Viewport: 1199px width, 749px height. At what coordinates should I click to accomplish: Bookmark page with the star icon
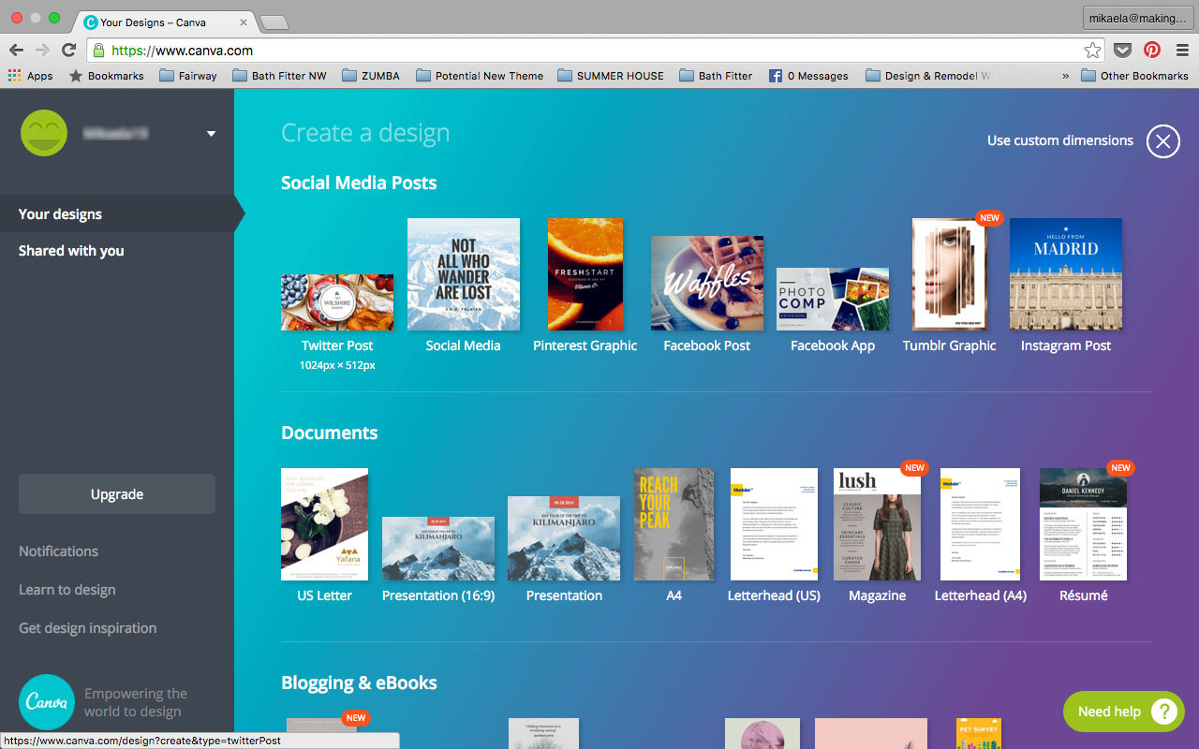1092,51
